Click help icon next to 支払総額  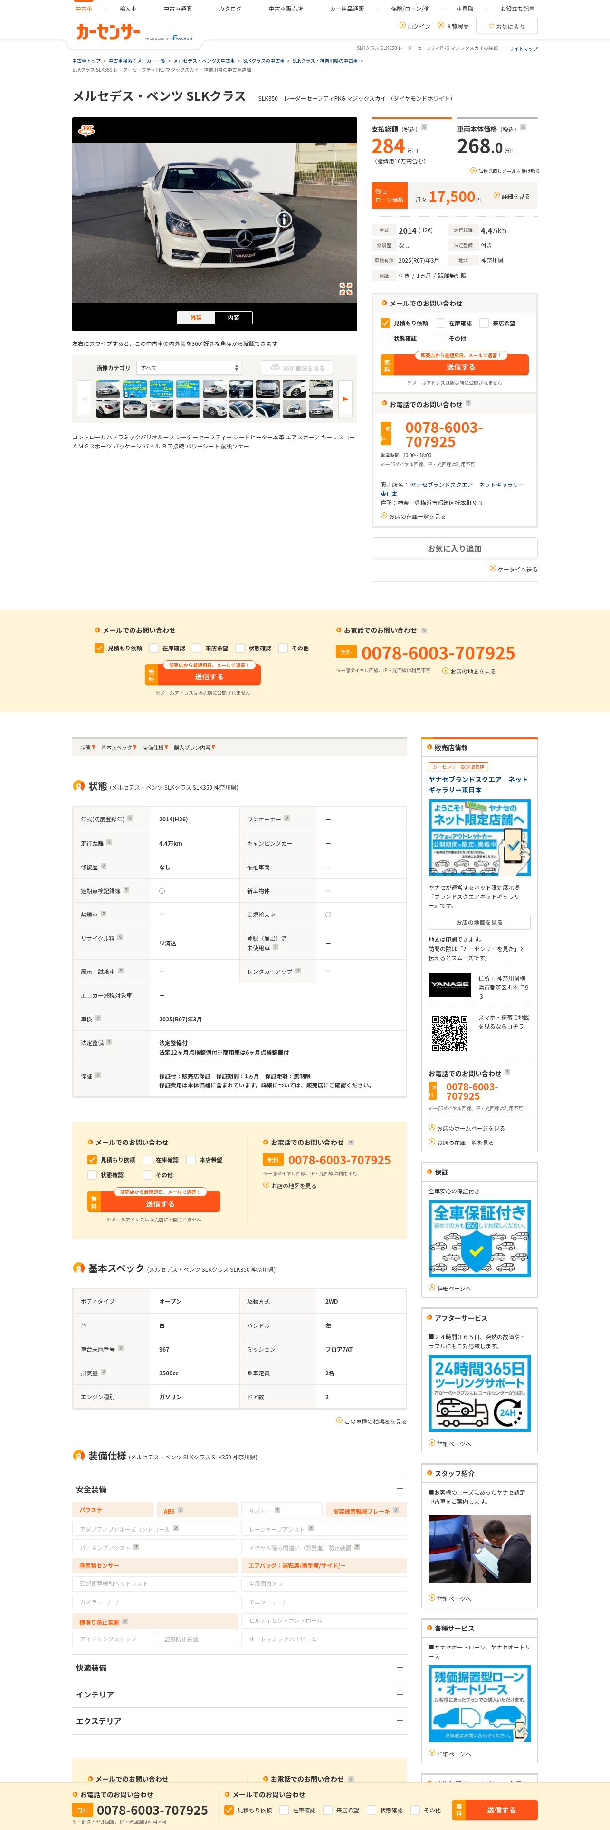click(x=425, y=128)
